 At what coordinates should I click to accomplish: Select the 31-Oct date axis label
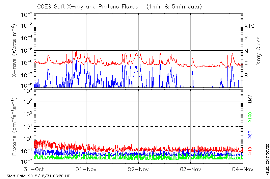[34, 169]
